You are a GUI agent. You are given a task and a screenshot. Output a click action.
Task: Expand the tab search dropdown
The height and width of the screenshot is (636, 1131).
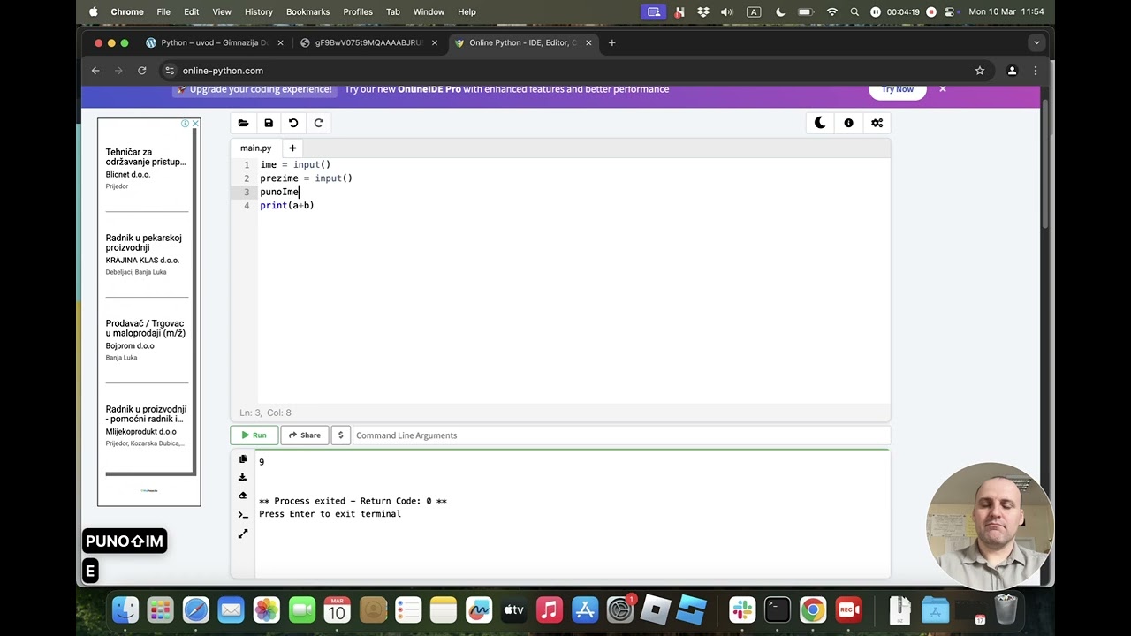[1036, 42]
